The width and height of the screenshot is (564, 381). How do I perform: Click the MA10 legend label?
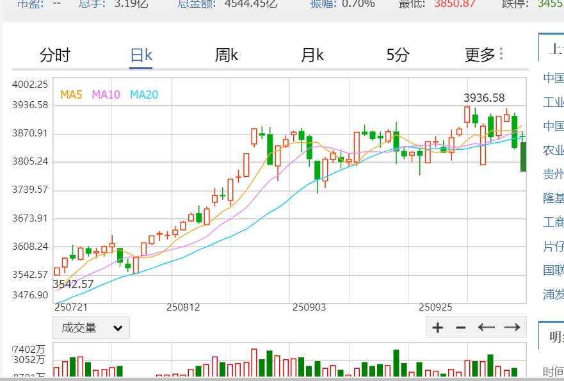click(106, 95)
